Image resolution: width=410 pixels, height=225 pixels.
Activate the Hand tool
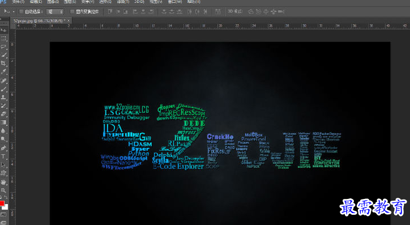click(x=3, y=181)
